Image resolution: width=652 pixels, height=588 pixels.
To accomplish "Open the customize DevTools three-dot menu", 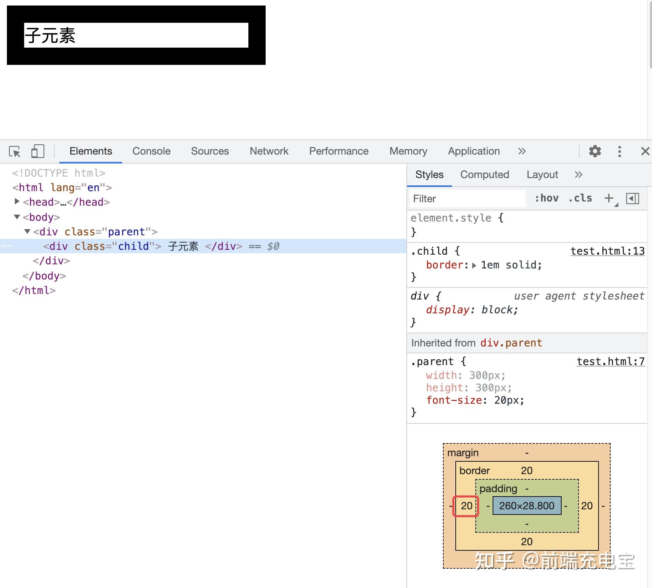I will 620,151.
